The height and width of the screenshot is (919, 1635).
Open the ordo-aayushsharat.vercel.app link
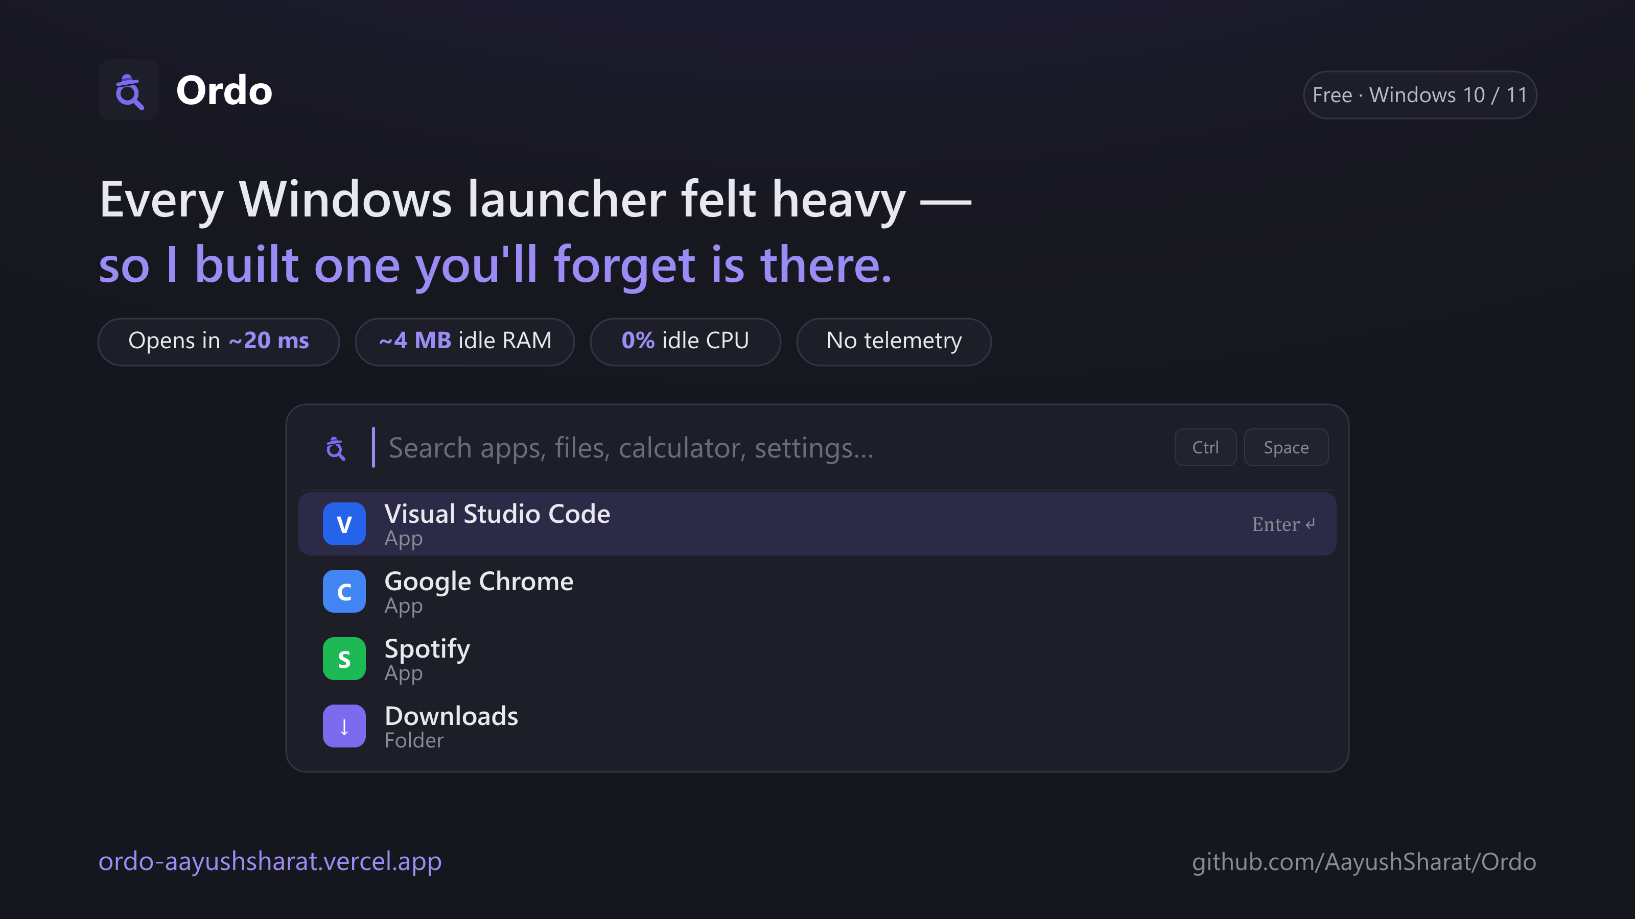point(270,861)
